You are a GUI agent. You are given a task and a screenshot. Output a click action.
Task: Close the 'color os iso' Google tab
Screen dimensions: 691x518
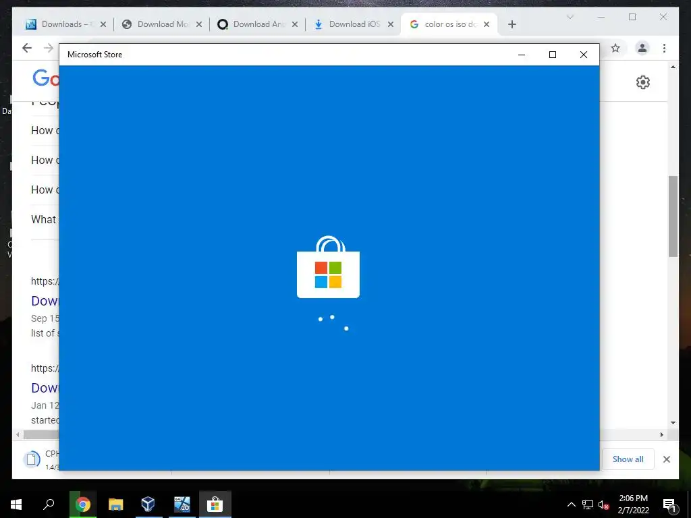tap(487, 25)
